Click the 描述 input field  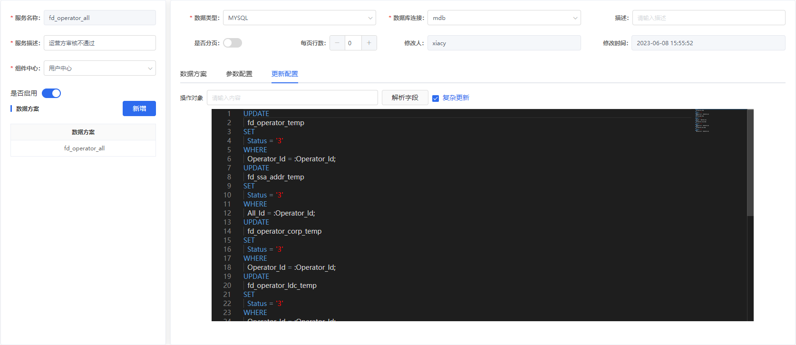pyautogui.click(x=709, y=18)
